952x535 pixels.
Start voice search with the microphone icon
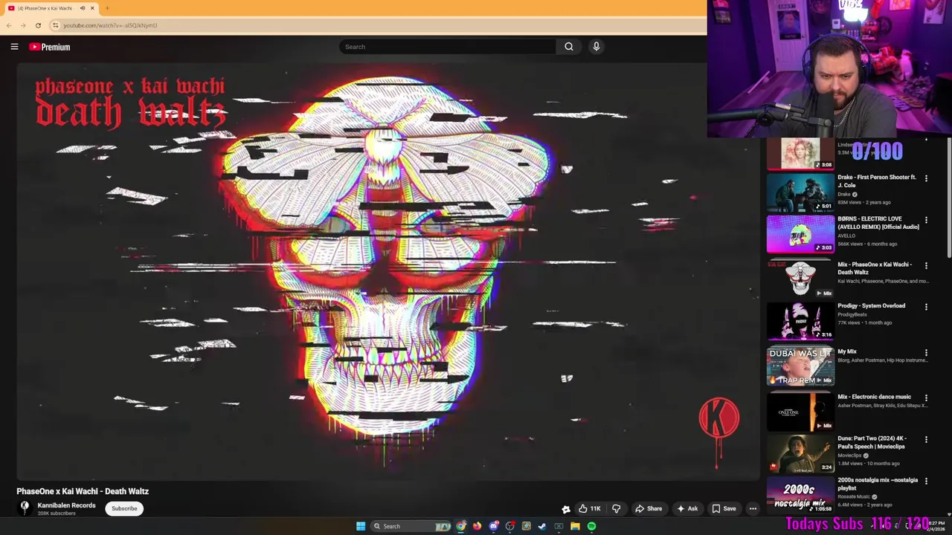coord(596,47)
